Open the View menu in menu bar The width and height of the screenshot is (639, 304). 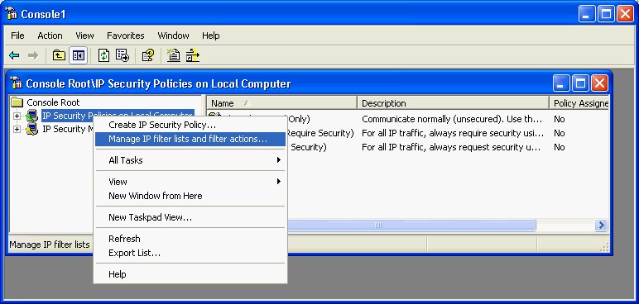(84, 36)
